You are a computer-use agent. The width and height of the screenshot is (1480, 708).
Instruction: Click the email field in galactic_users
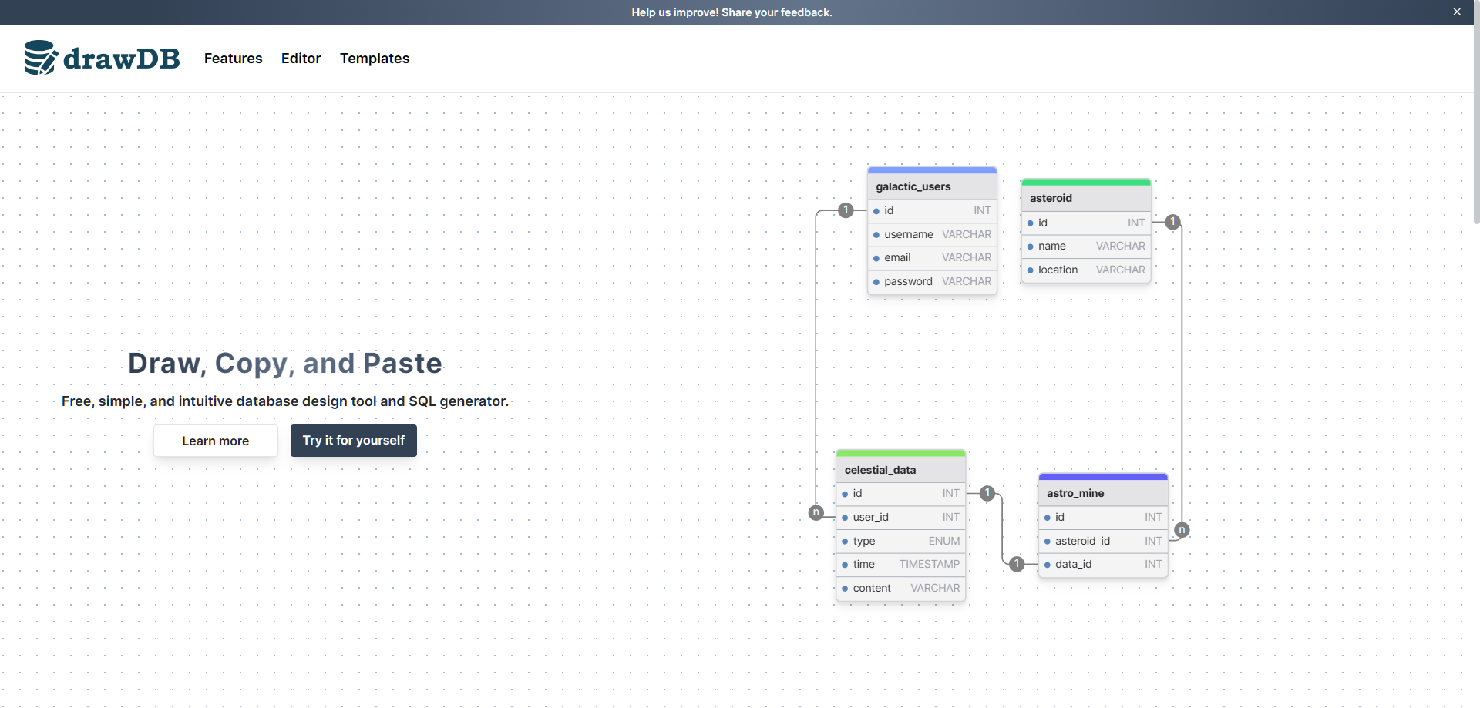pos(932,258)
